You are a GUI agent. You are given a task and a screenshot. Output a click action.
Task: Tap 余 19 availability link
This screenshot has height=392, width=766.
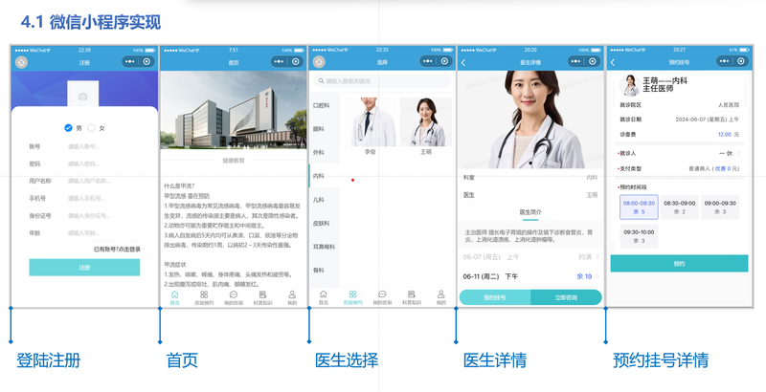(x=584, y=276)
